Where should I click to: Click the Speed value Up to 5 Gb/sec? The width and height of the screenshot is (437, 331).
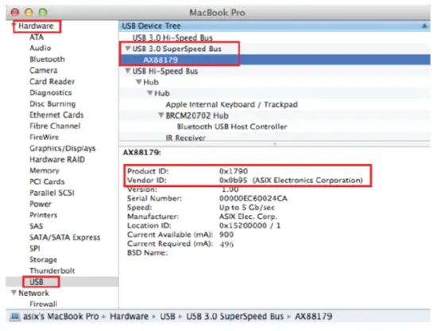click(x=247, y=208)
